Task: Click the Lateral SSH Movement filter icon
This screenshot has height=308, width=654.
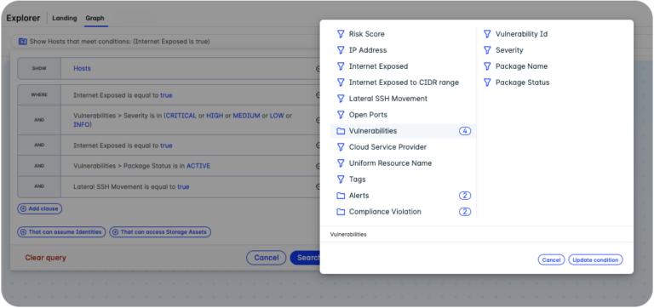Action: (341, 99)
